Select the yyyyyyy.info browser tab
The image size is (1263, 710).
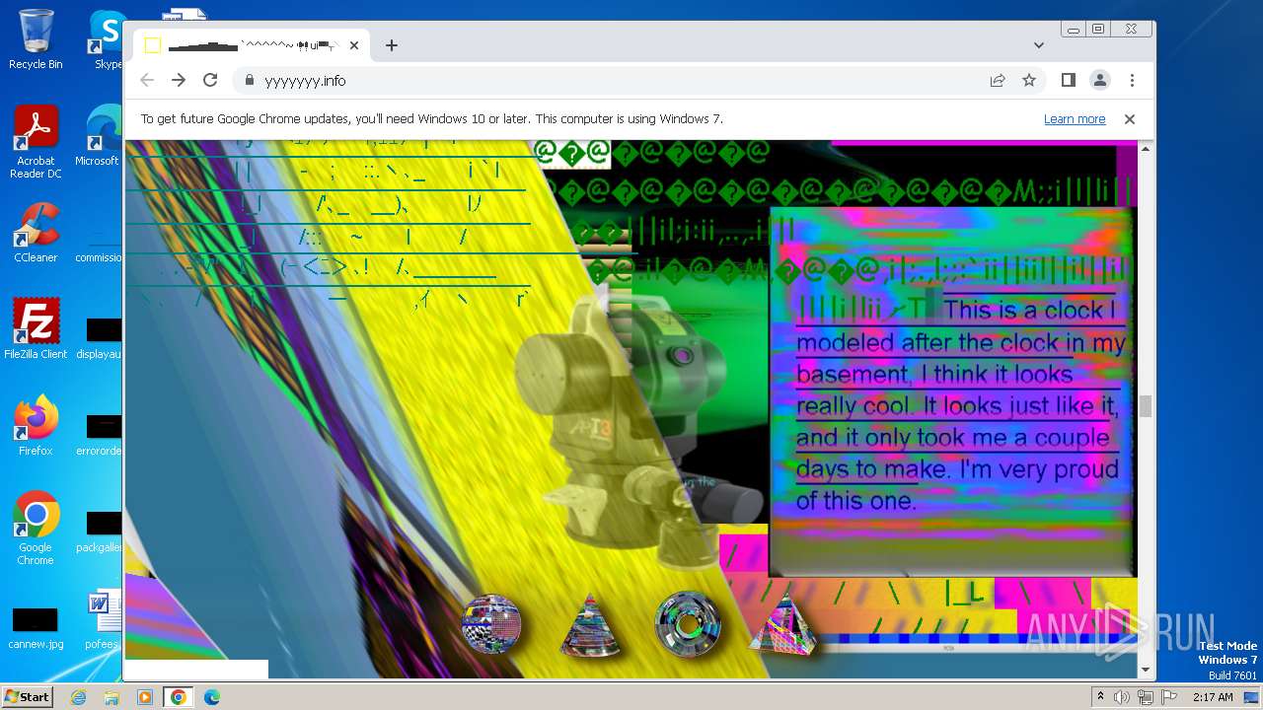(x=251, y=45)
